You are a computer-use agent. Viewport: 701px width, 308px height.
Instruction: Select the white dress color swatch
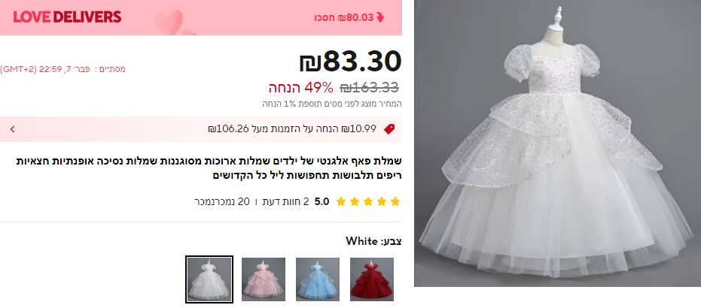click(209, 279)
